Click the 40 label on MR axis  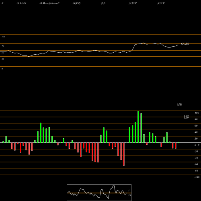(196, 132)
